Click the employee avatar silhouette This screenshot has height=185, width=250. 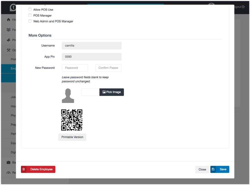(68, 96)
